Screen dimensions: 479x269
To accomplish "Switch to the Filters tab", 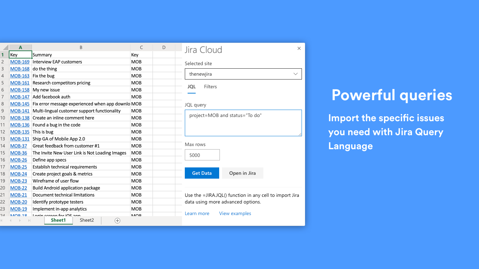I will pyautogui.click(x=210, y=87).
